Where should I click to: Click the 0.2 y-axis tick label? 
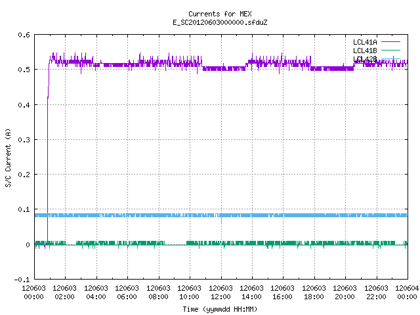coord(24,175)
